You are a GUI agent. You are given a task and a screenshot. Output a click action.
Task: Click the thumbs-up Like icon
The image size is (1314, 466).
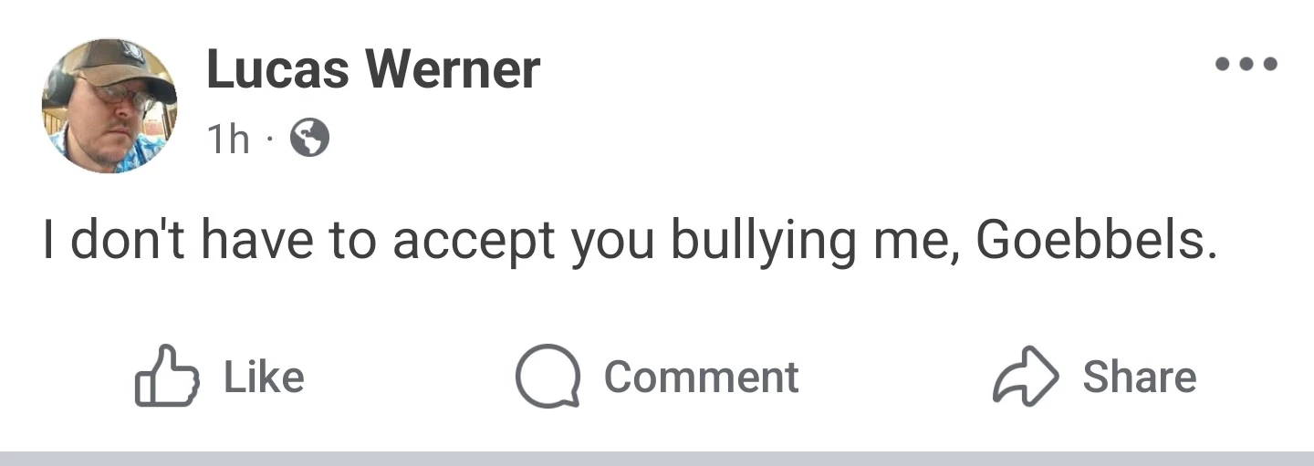167,376
